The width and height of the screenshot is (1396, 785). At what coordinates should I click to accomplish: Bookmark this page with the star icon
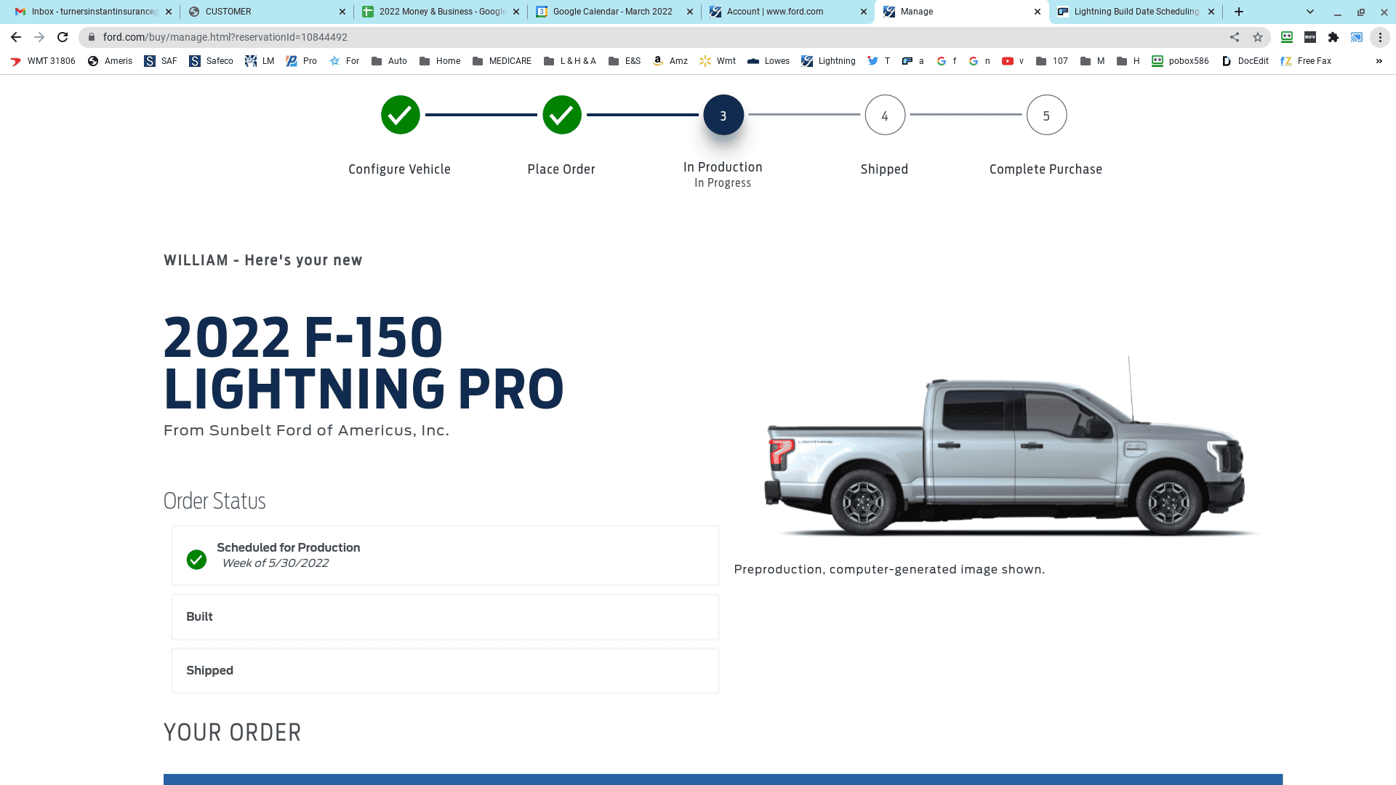(1258, 37)
